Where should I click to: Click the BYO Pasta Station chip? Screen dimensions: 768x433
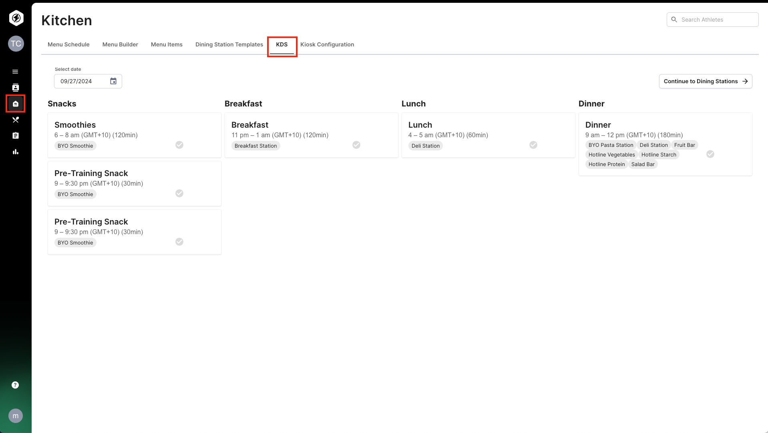pos(611,145)
